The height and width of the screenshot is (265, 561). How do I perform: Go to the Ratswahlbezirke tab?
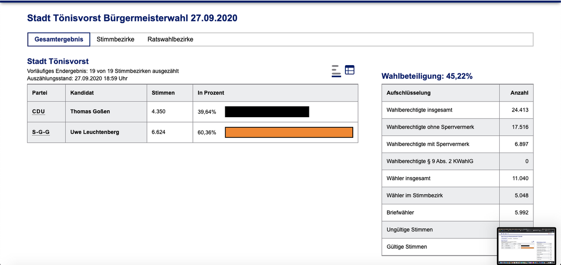(x=170, y=39)
